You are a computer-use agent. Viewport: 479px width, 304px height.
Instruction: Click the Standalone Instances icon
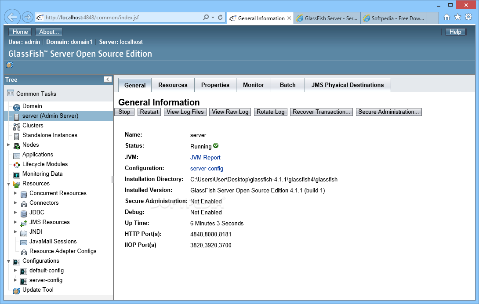click(17, 136)
